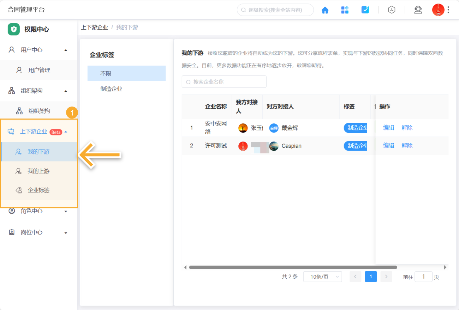
Task: Open the 10条/页 page size dropdown
Action: pyautogui.click(x=322, y=276)
